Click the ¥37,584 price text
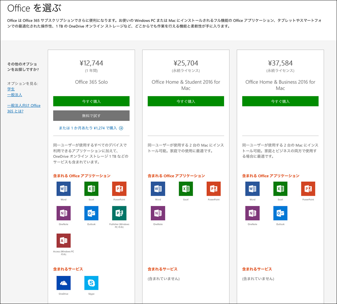The width and height of the screenshot is (337, 304). click(x=280, y=63)
